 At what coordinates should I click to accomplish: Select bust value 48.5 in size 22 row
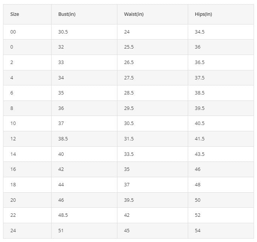(63, 215)
